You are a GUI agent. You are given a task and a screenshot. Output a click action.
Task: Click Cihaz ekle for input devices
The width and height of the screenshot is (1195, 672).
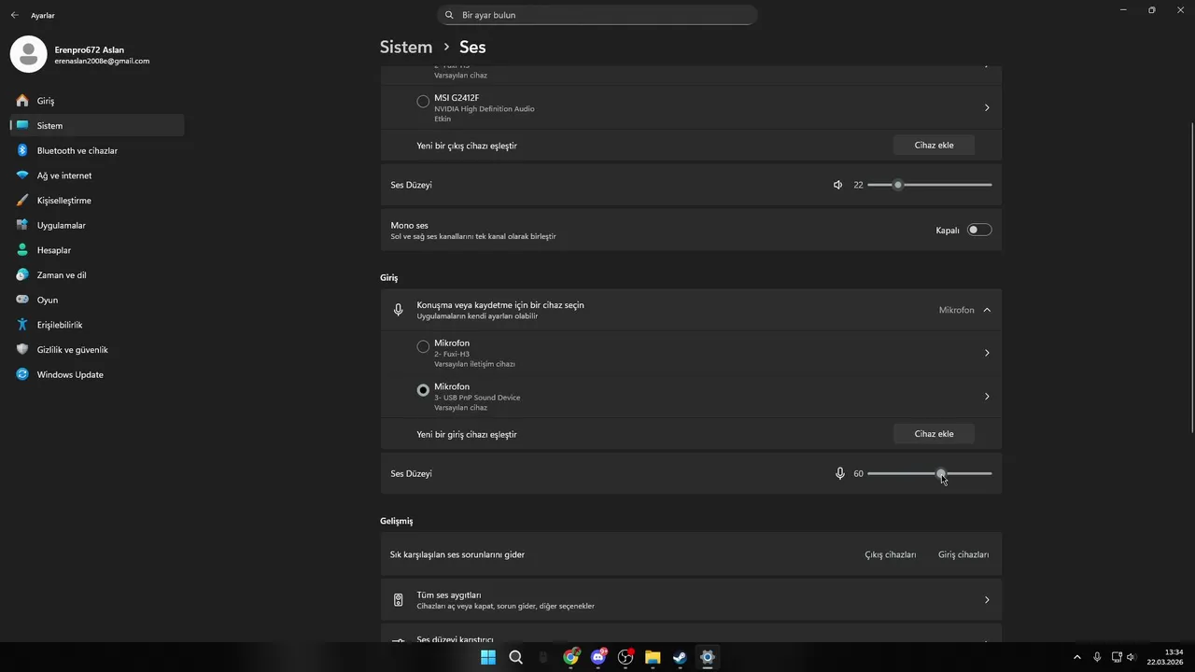click(934, 434)
